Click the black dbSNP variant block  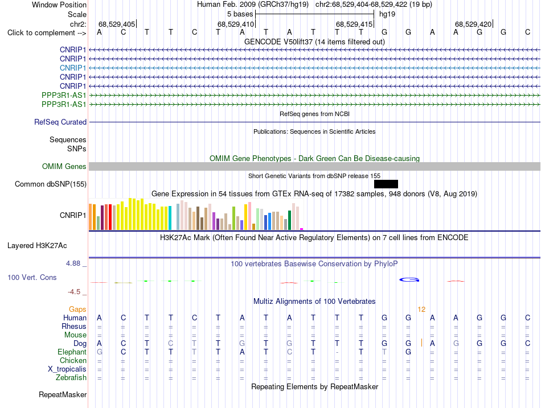pyautogui.click(x=386, y=184)
